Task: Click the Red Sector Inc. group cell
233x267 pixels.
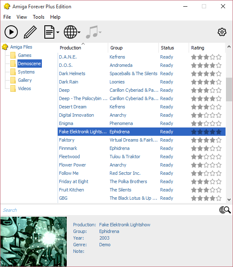Action: pos(125,173)
